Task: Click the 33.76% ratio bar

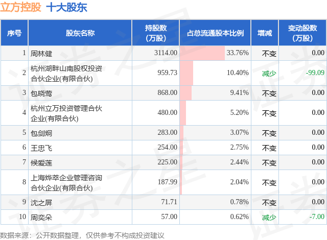Action: pos(202,53)
